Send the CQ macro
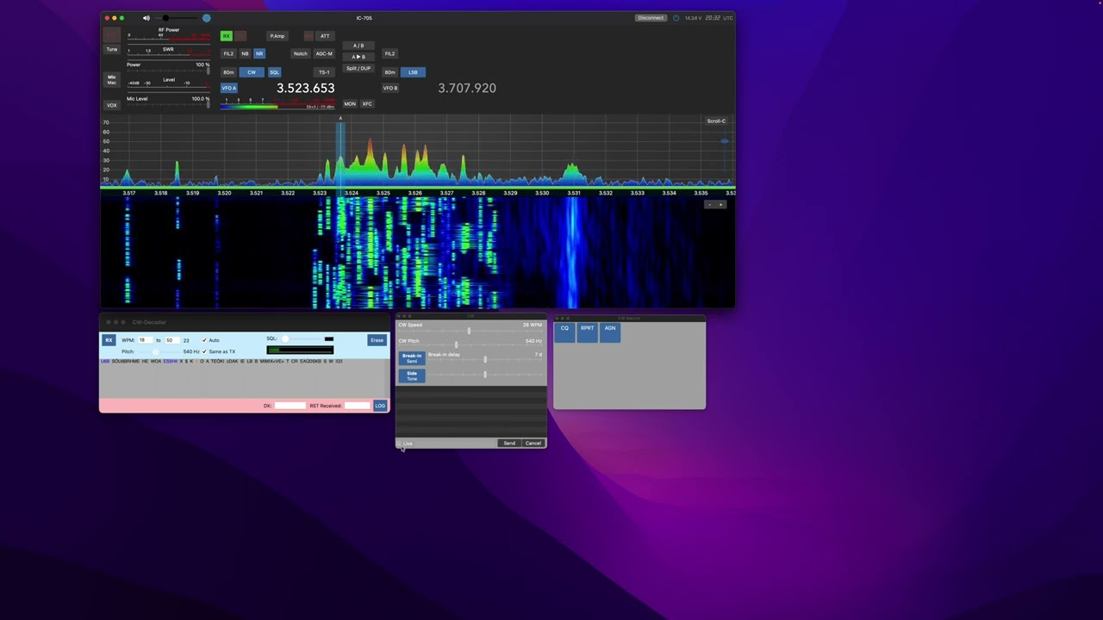Viewport: 1103px width, 620px height. (564, 332)
